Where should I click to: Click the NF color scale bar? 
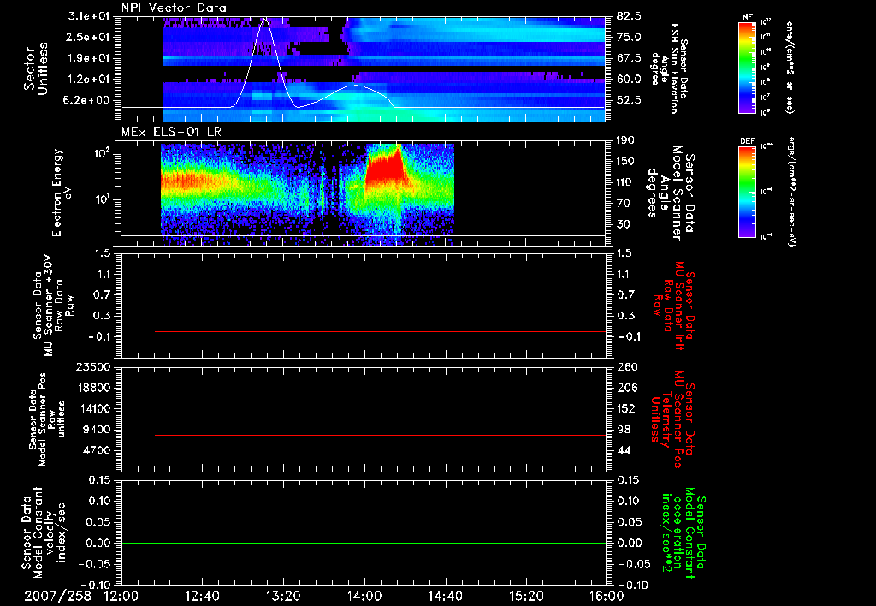click(x=747, y=68)
